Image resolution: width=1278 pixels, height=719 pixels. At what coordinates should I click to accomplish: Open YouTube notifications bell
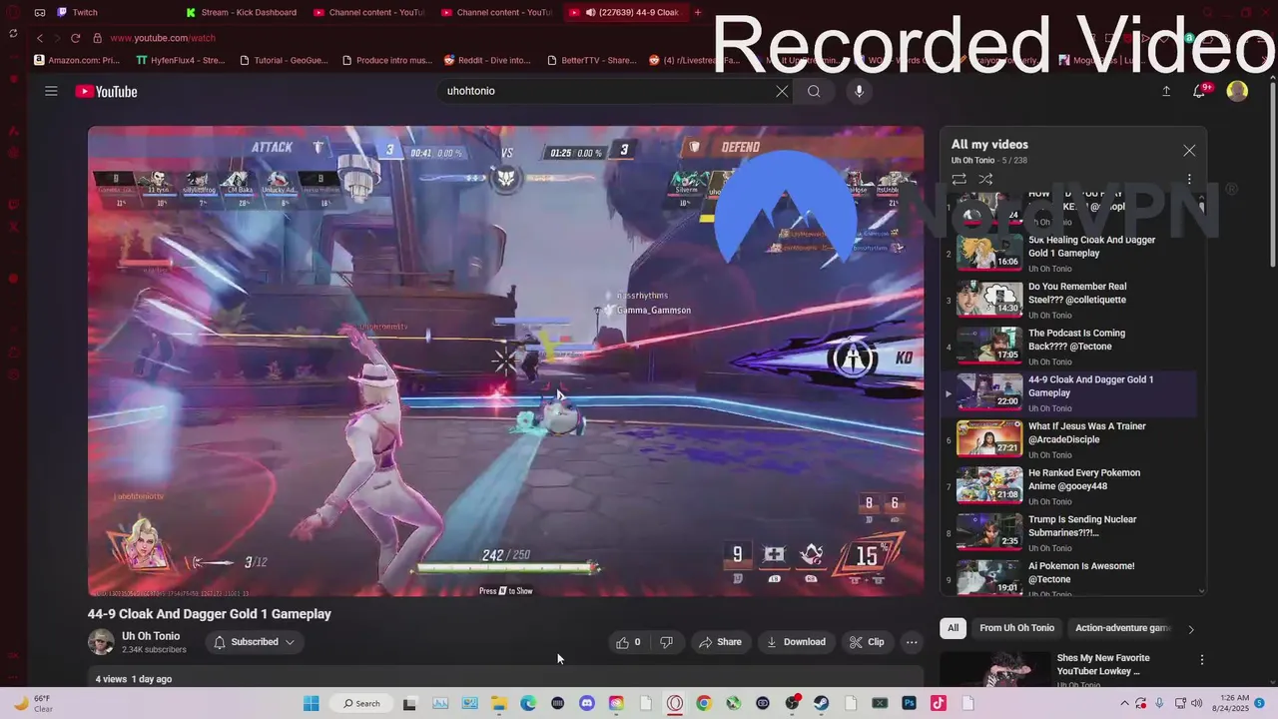click(1200, 91)
